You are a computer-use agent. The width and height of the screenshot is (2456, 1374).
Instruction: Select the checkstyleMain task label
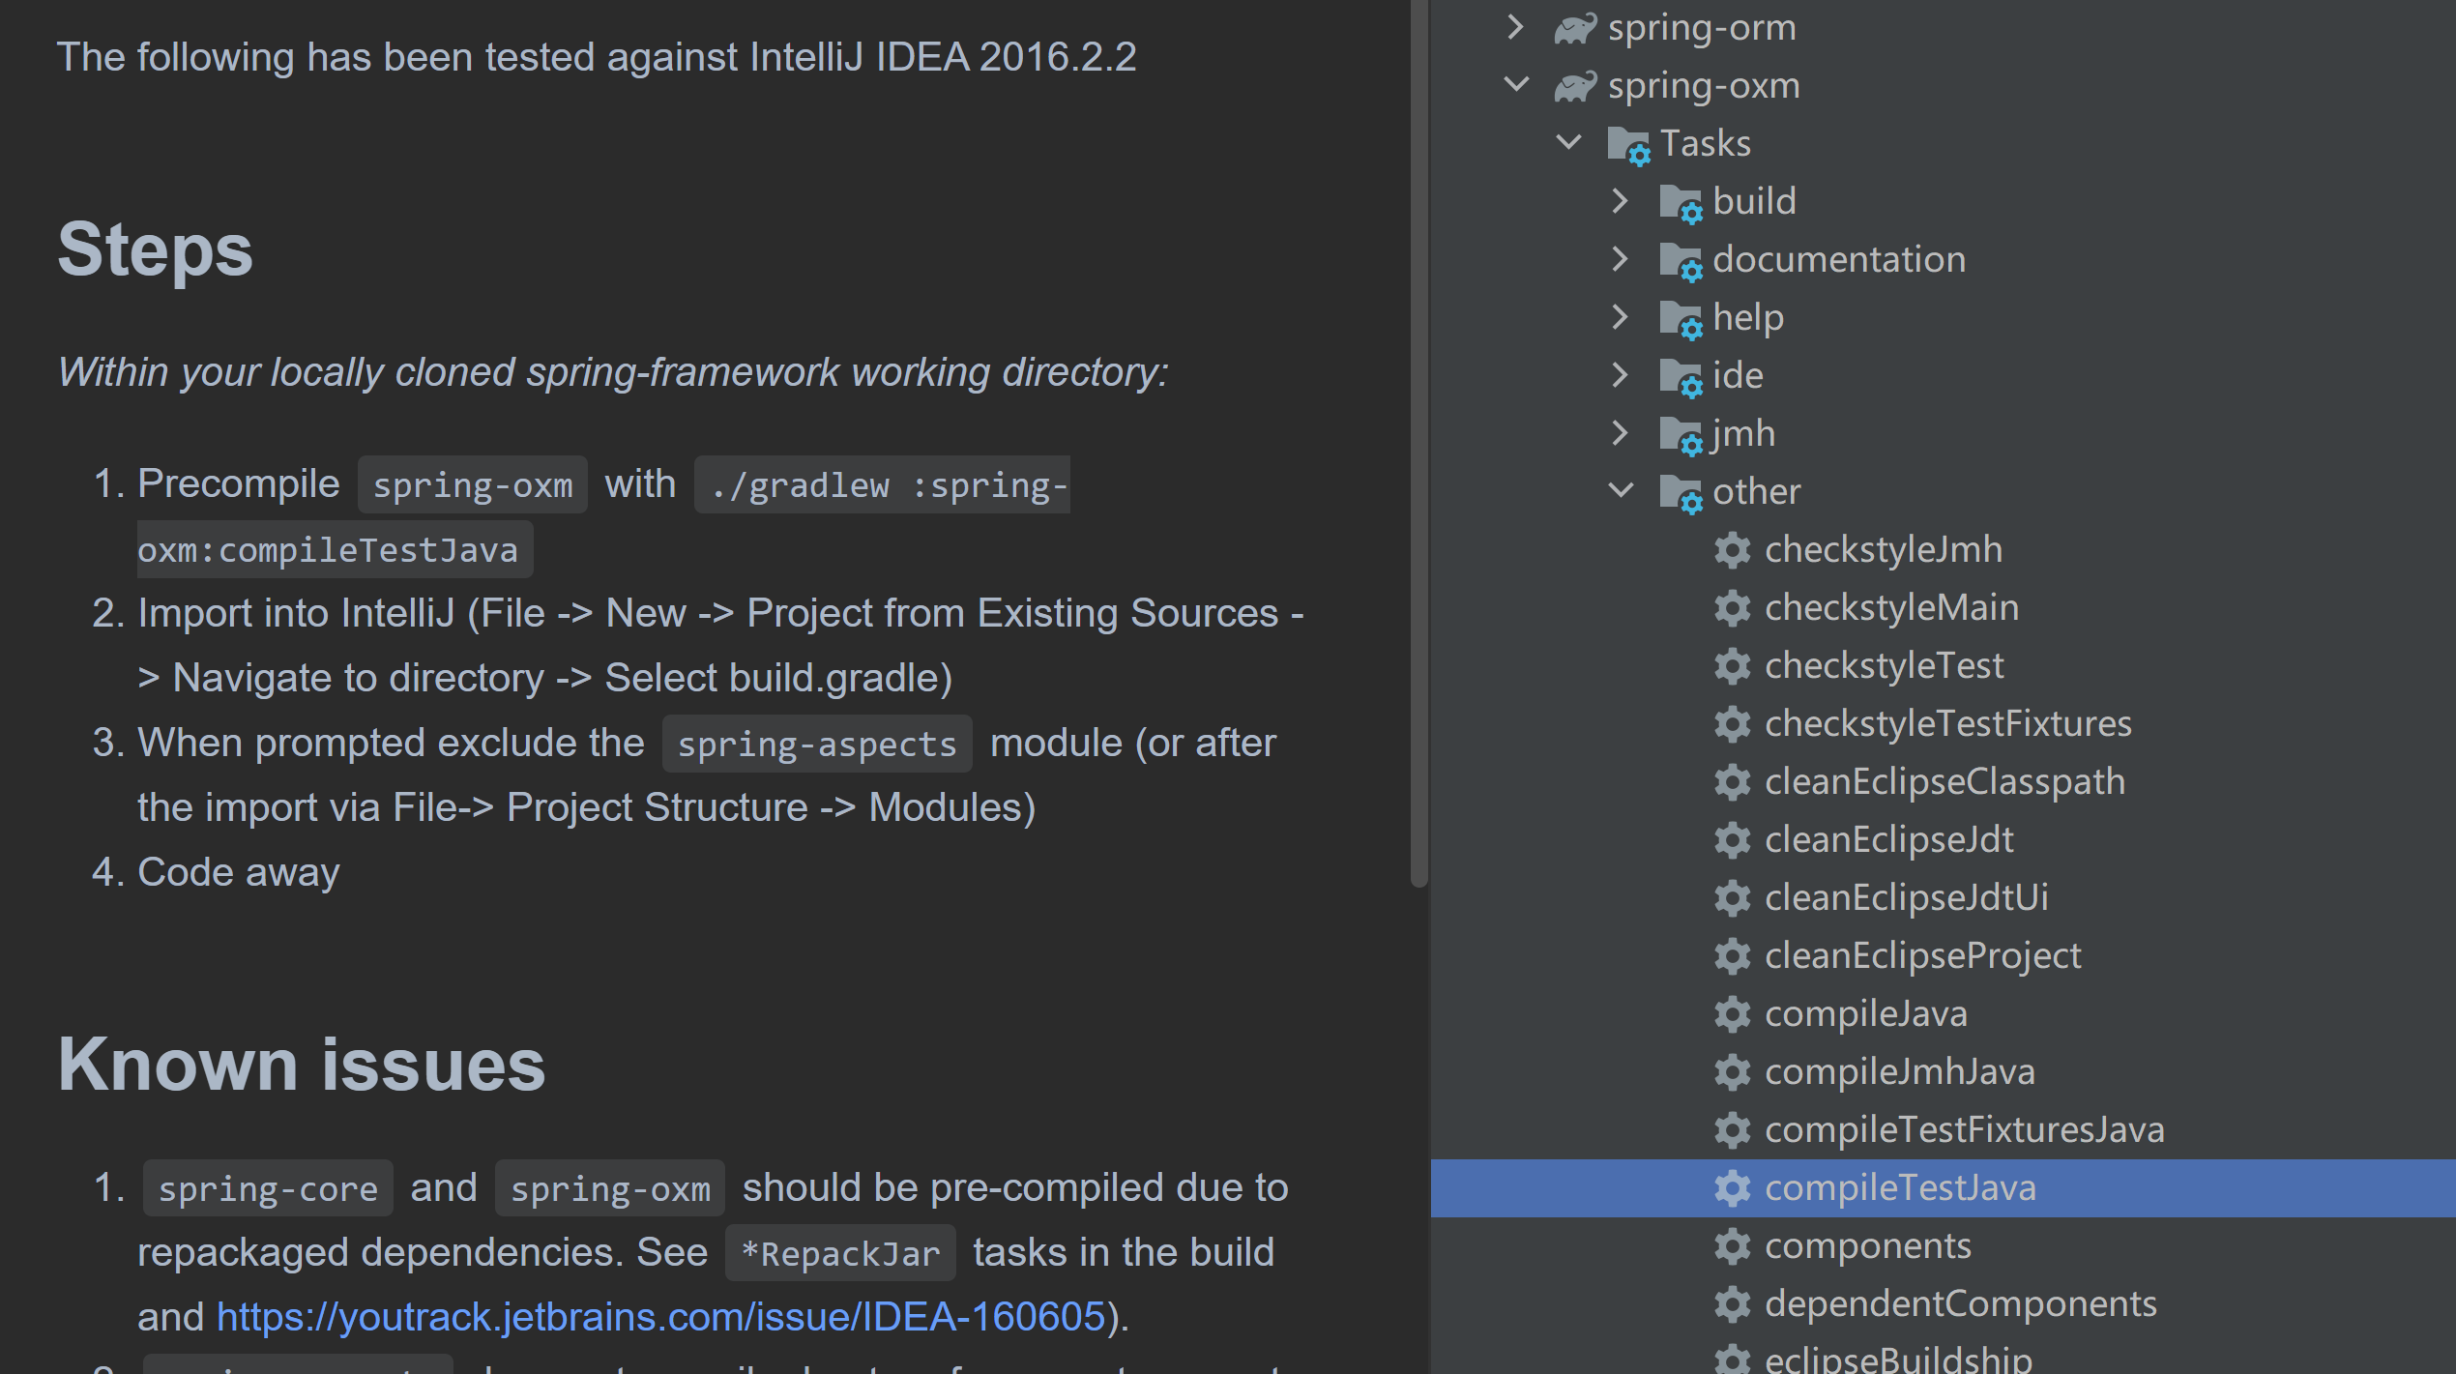click(x=1891, y=608)
